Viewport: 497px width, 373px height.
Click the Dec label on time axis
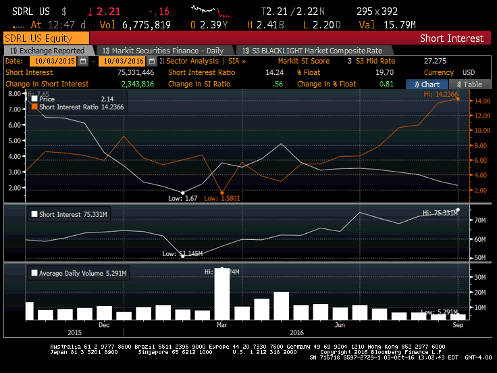click(104, 325)
